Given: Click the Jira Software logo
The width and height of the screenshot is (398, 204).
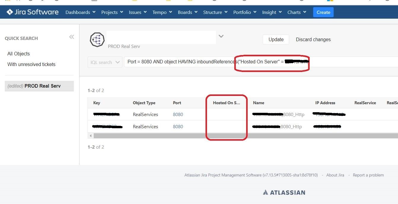Looking at the screenshot, I should 33,12.
